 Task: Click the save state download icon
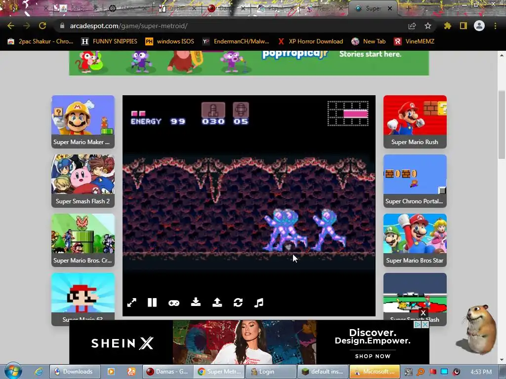(196, 303)
